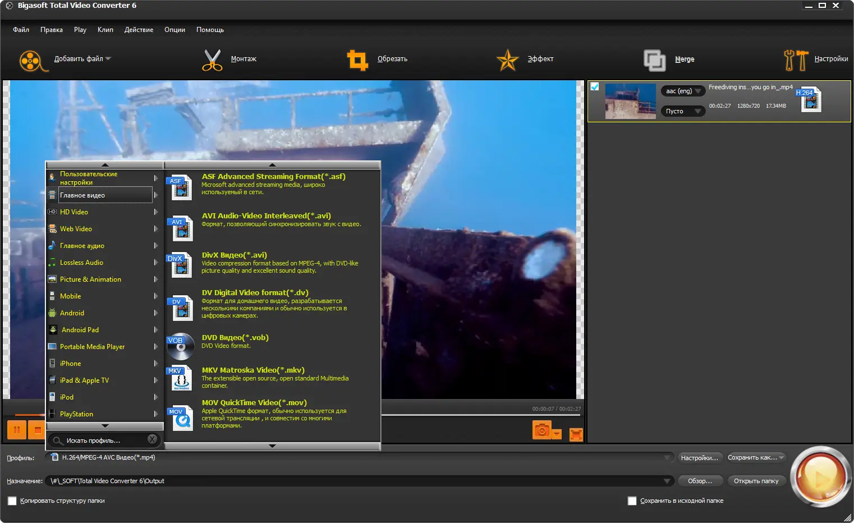Expand the Назначение output path dropdown
854x523 pixels.
tap(667, 481)
